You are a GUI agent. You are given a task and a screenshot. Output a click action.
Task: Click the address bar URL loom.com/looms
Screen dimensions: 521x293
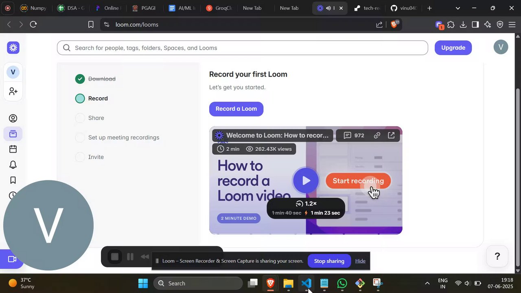tap(137, 24)
